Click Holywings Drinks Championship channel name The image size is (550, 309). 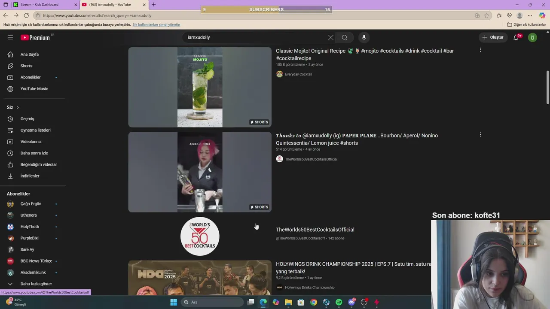310,288
